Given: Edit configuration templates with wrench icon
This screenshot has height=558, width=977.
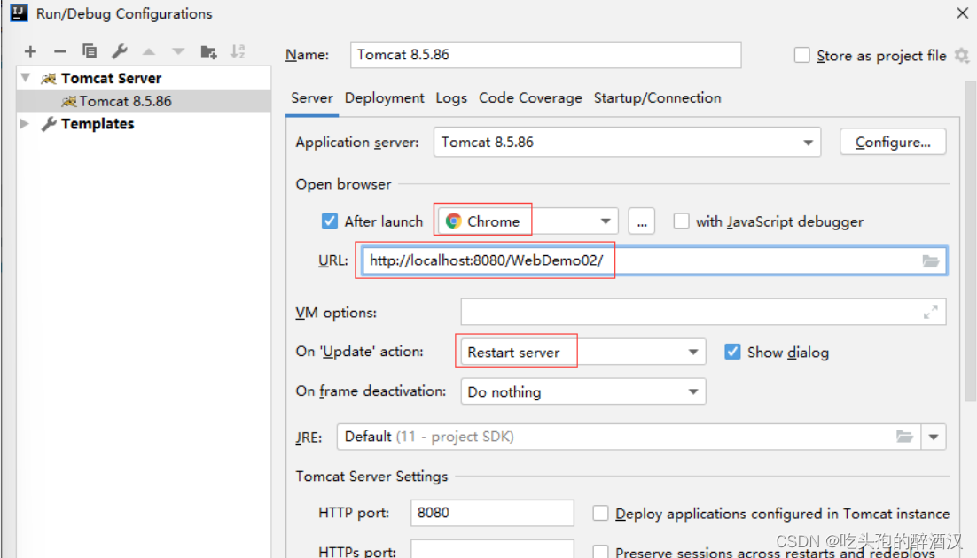Looking at the screenshot, I should click(119, 50).
